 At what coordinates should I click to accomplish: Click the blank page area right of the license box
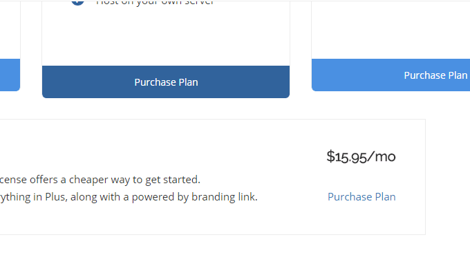point(448,177)
